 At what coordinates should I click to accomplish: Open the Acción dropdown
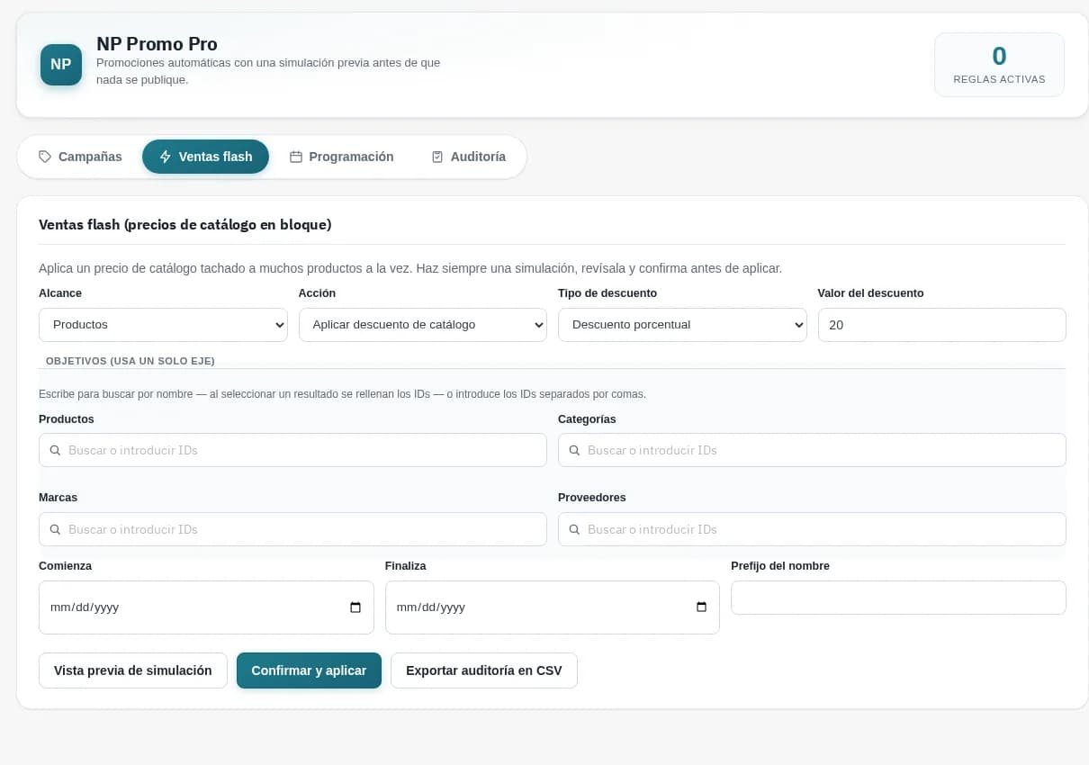point(423,325)
